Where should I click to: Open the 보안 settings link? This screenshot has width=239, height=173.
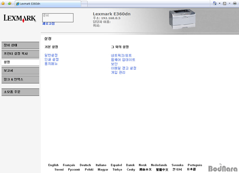click(114, 64)
